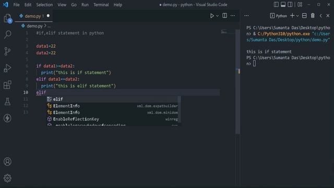Create a new terminal with plus icon

coord(292,16)
